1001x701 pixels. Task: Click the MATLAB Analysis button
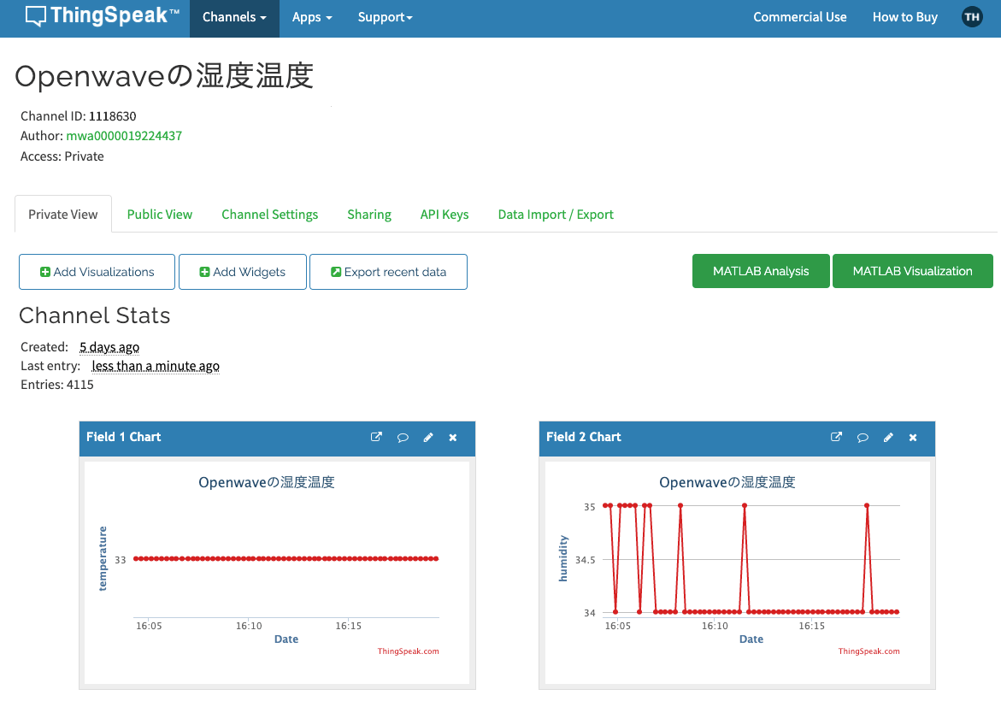[761, 271]
